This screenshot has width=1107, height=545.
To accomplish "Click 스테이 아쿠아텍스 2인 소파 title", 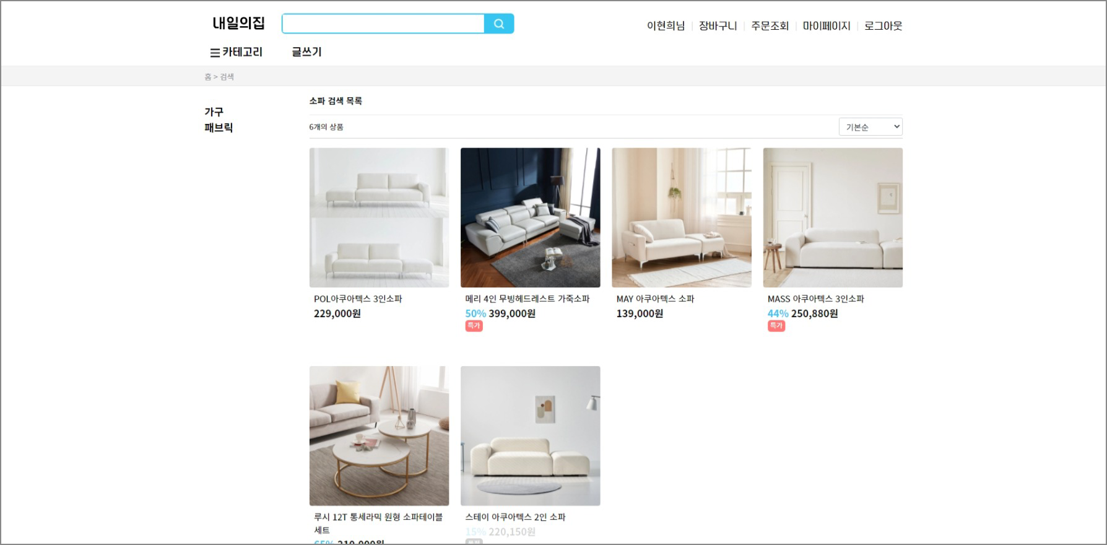I will coord(515,517).
